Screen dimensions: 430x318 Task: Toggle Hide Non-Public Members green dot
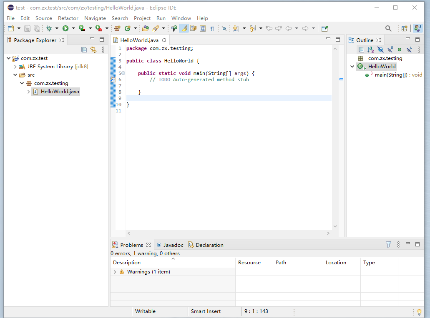click(x=400, y=50)
